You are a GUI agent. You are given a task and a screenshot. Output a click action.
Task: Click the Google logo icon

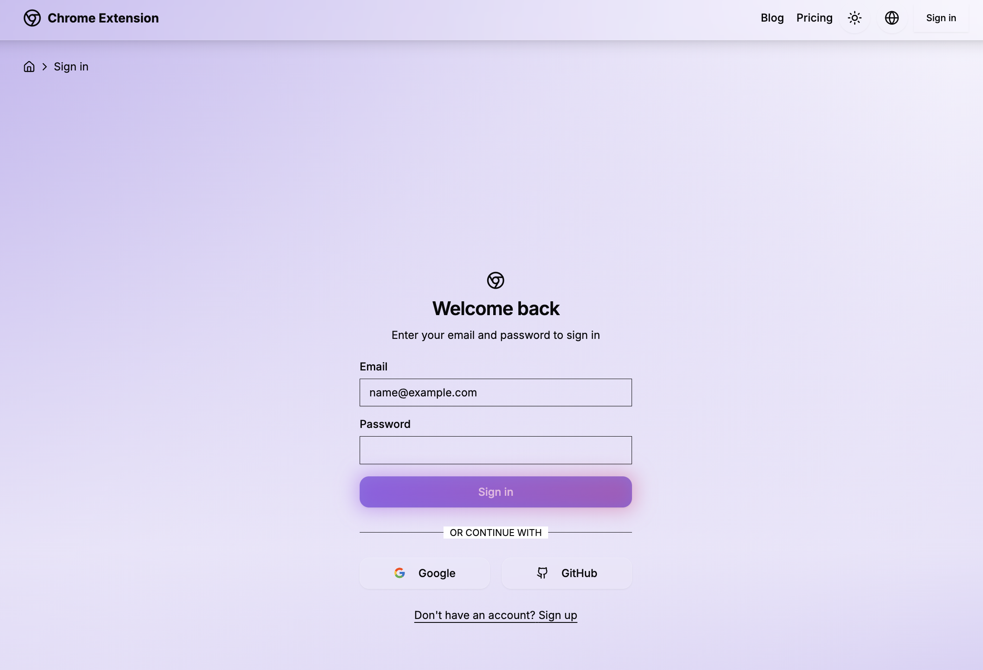click(x=399, y=573)
